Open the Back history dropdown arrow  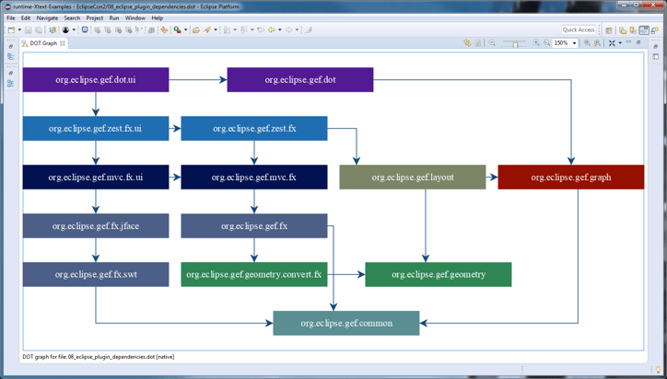(x=279, y=29)
